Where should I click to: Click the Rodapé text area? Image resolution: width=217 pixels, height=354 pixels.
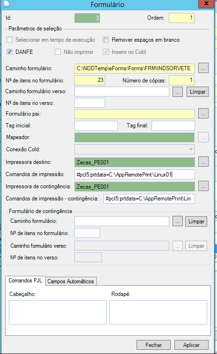click(159, 312)
